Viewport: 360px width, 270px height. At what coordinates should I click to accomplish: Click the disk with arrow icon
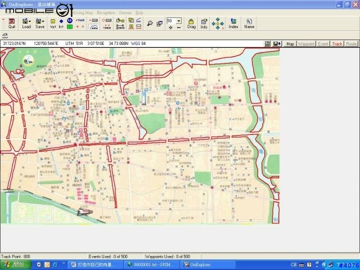coord(277,44)
